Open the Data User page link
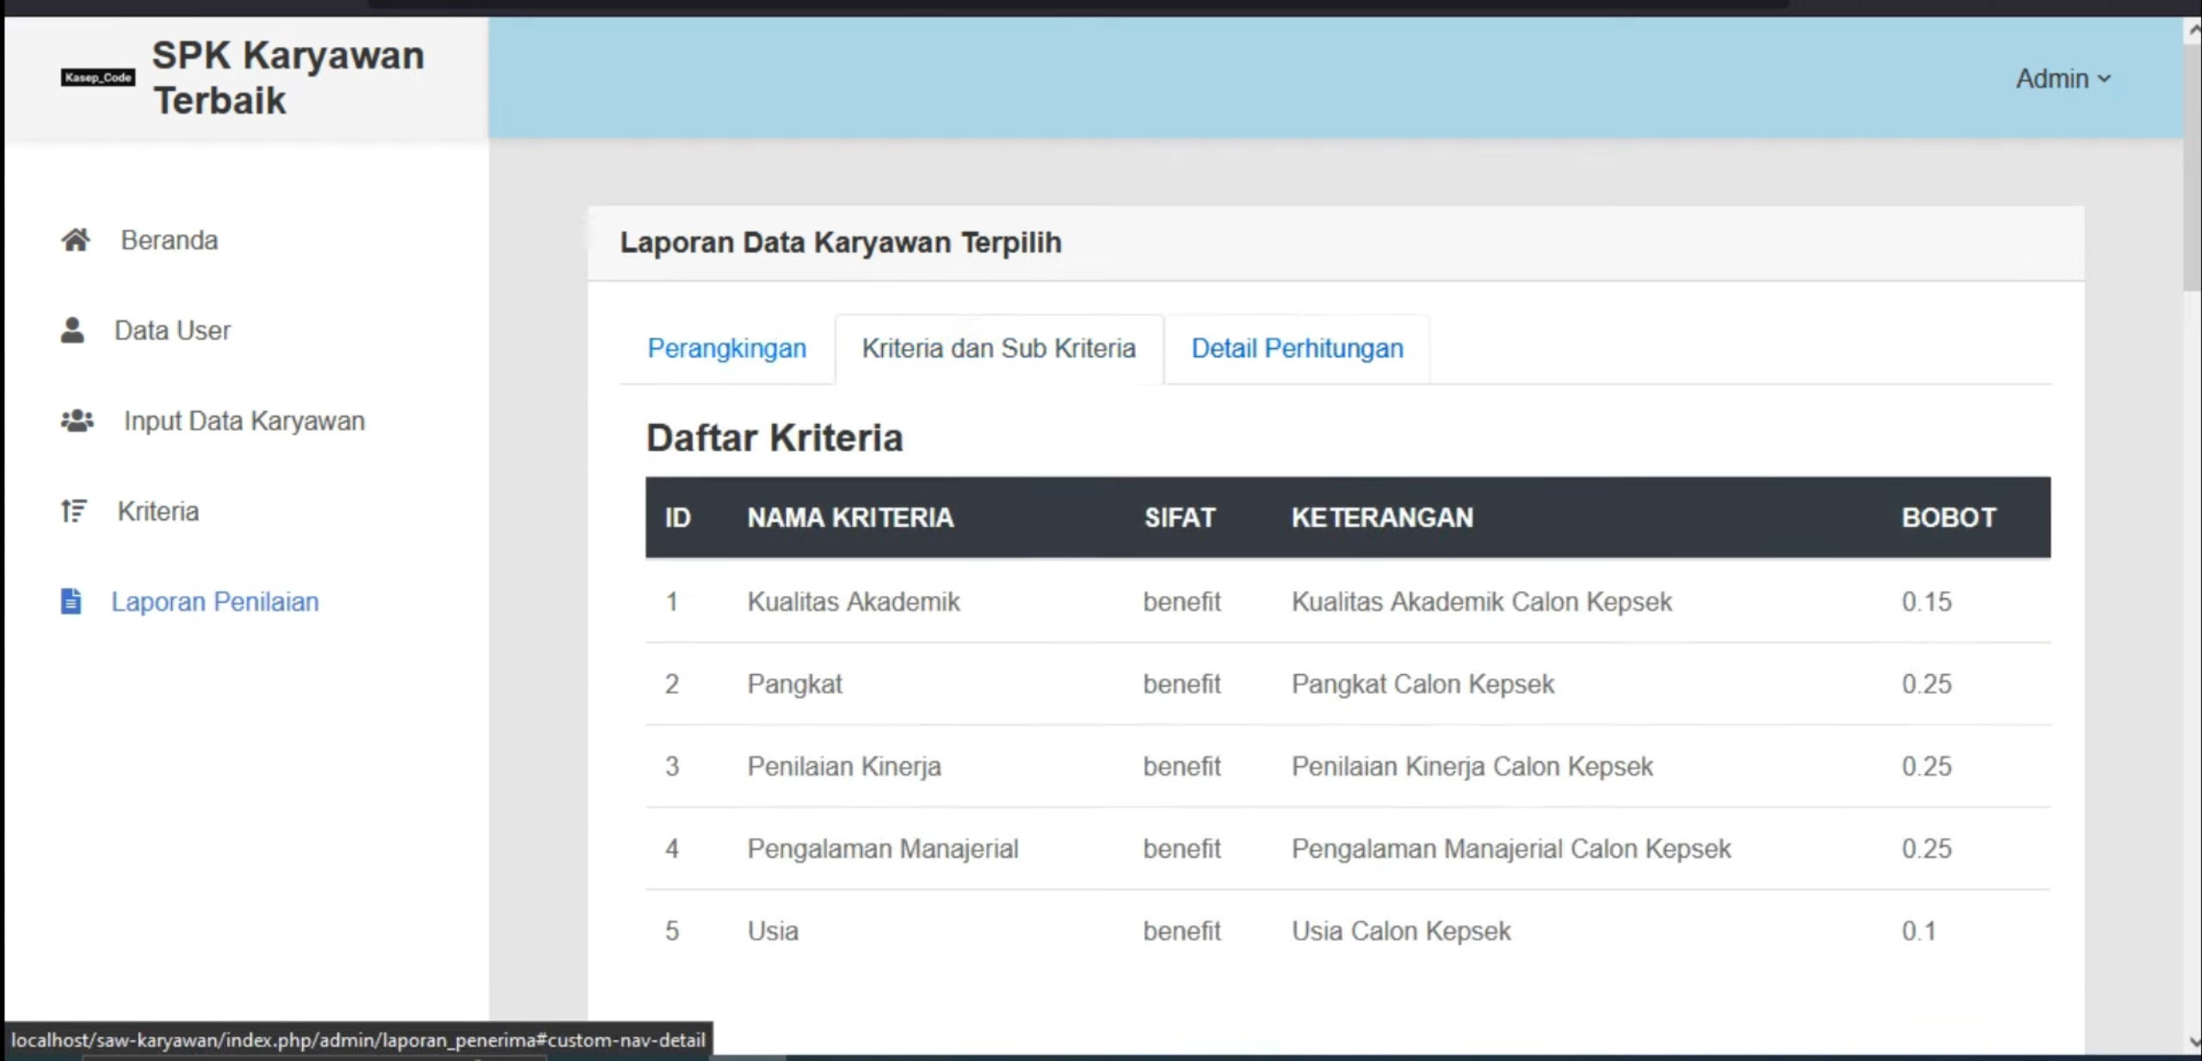Viewport: 2202px width, 1061px height. click(x=172, y=330)
